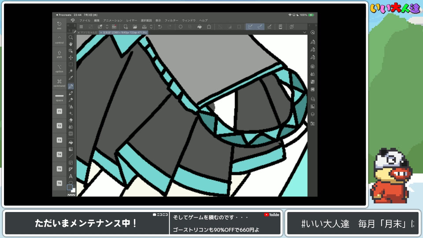Click the Clear (sun-shaped) icon in command bar
The height and width of the screenshot is (238, 423).
point(181,27)
